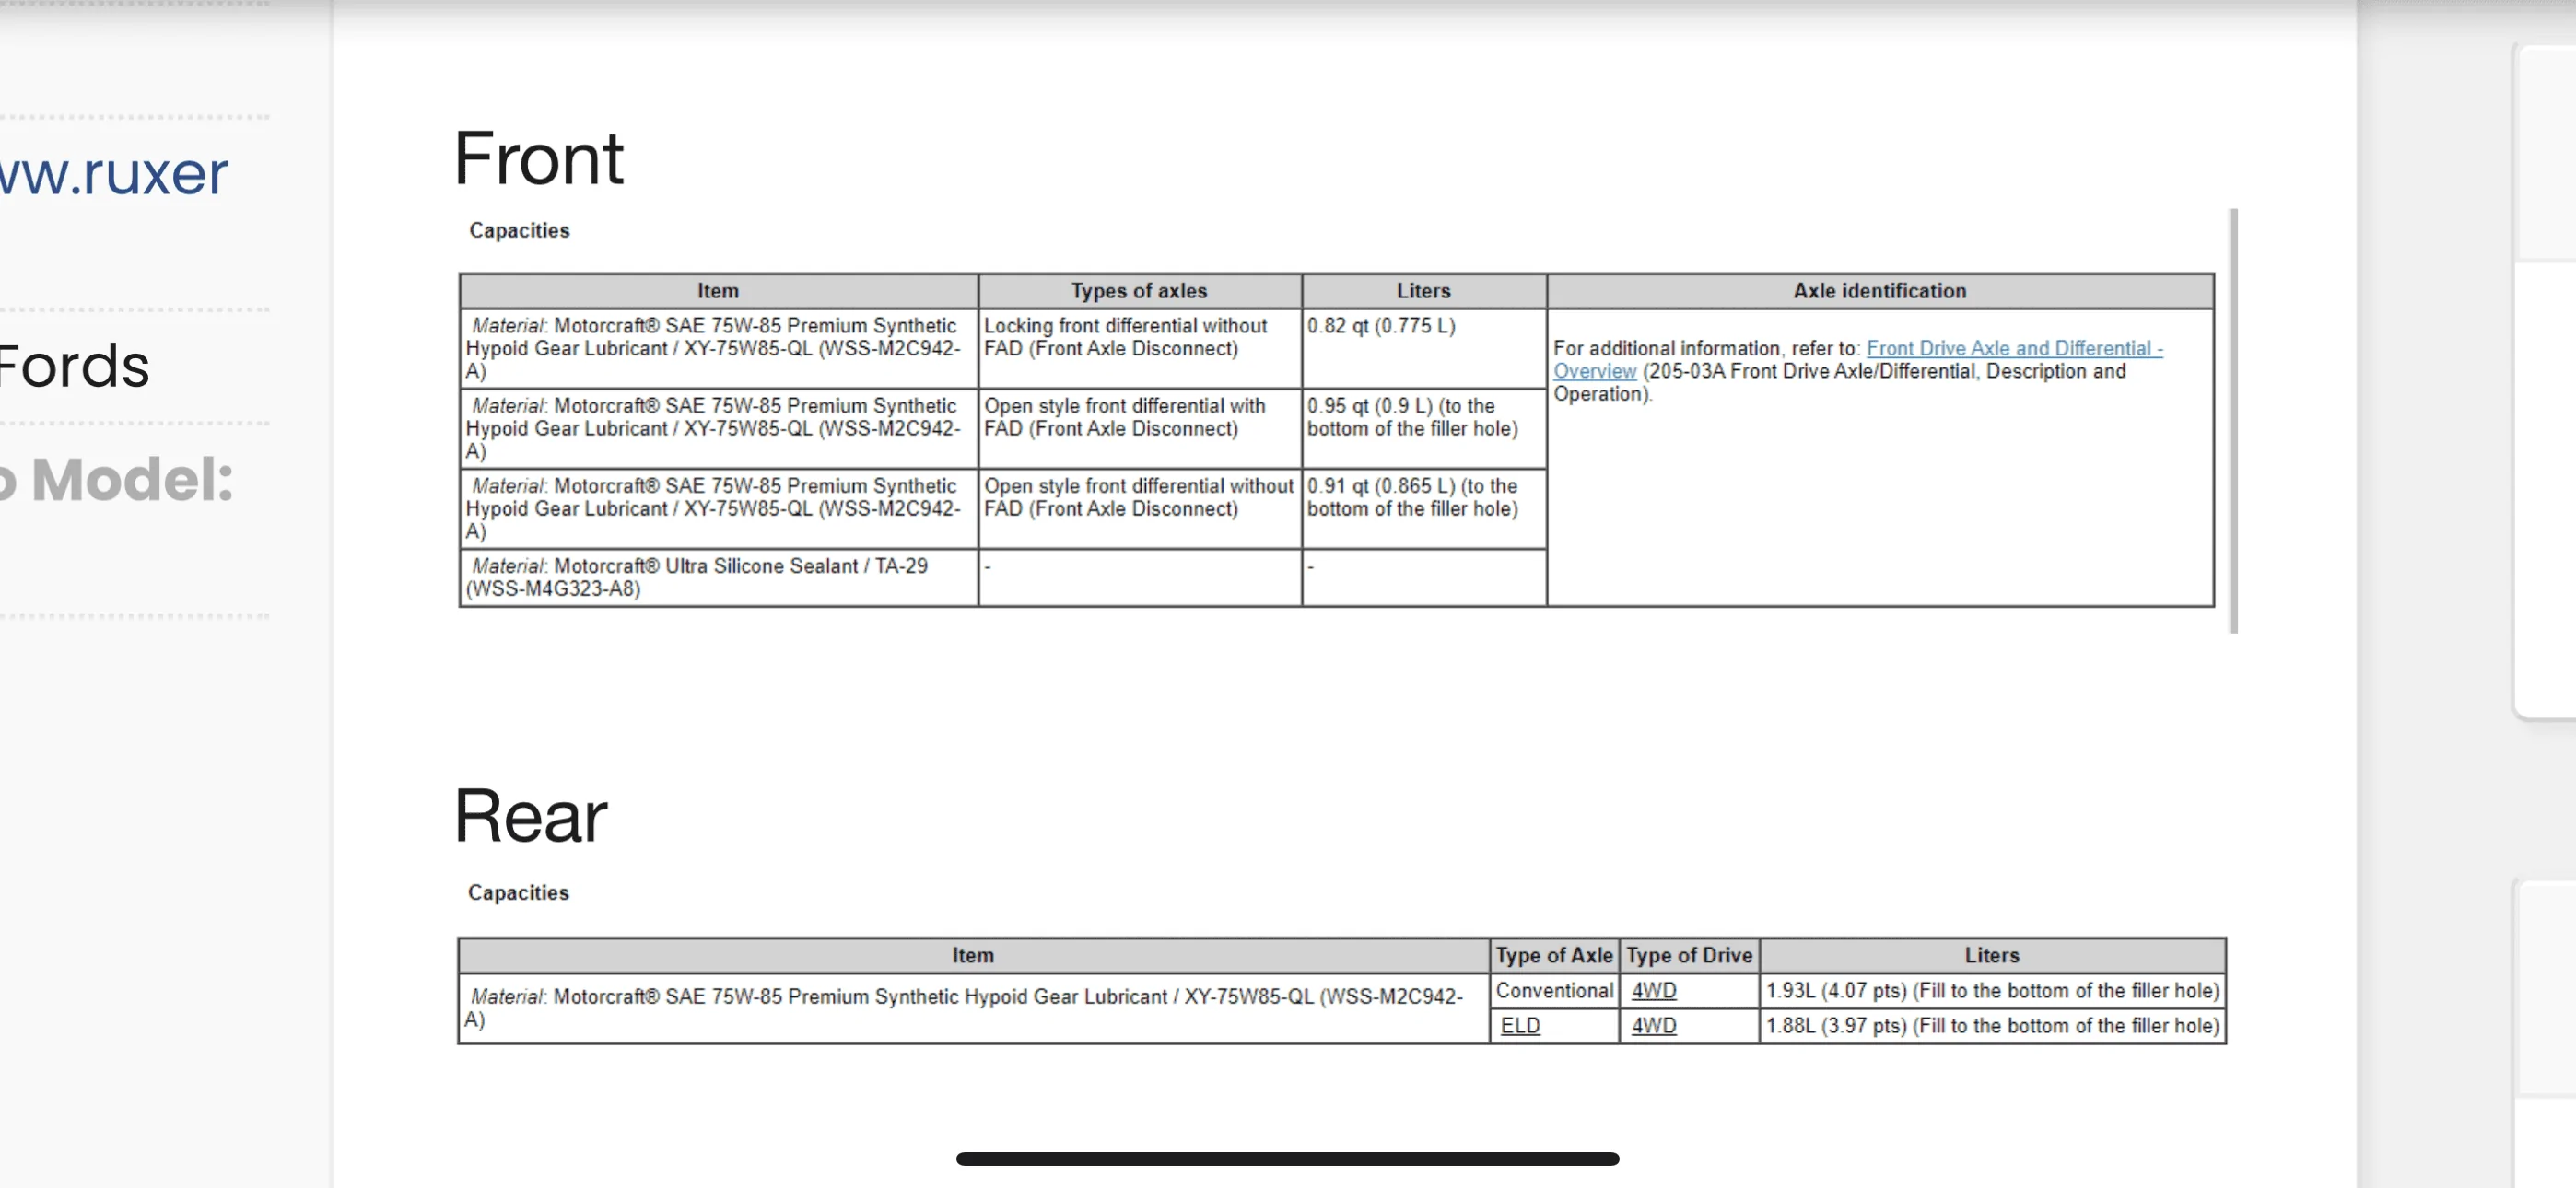
Task: Select the 1.93L (4.07 pts) cell
Action: pyautogui.click(x=1992, y=990)
